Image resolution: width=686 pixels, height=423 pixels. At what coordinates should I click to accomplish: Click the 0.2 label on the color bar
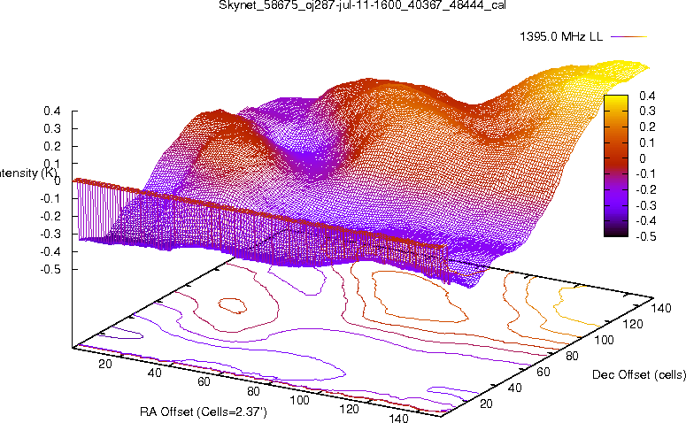[x=647, y=127]
